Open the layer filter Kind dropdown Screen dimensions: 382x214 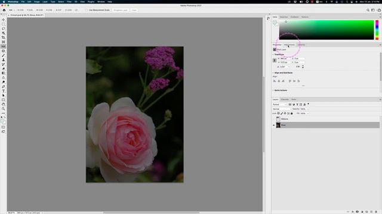(280, 105)
